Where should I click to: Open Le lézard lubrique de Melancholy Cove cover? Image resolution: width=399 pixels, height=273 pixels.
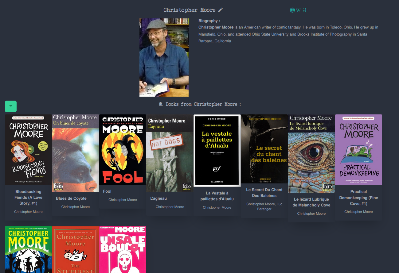tap(311, 154)
